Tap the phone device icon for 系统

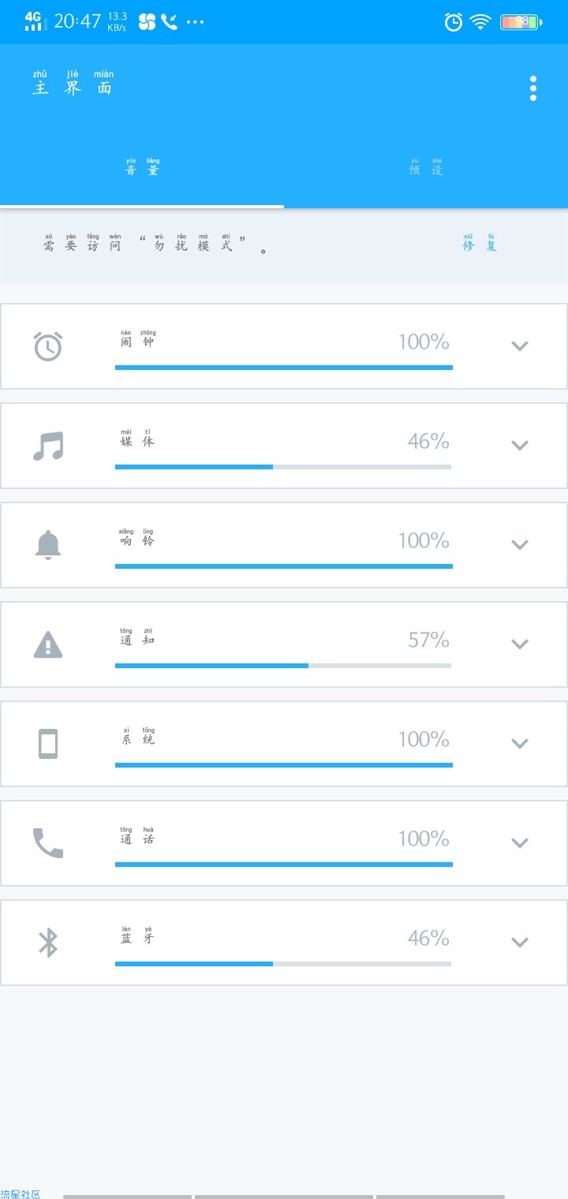(x=48, y=744)
